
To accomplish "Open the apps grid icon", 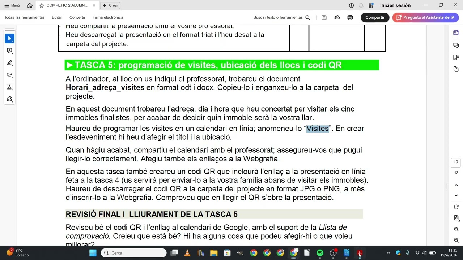I will pyautogui.click(x=371, y=5).
